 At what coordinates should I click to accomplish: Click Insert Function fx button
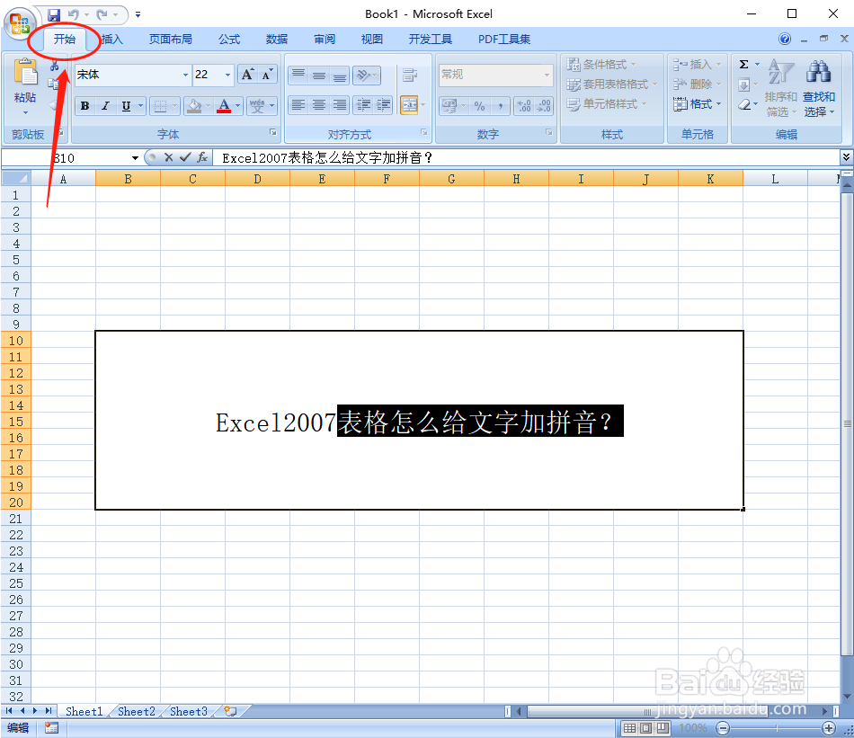pos(202,157)
